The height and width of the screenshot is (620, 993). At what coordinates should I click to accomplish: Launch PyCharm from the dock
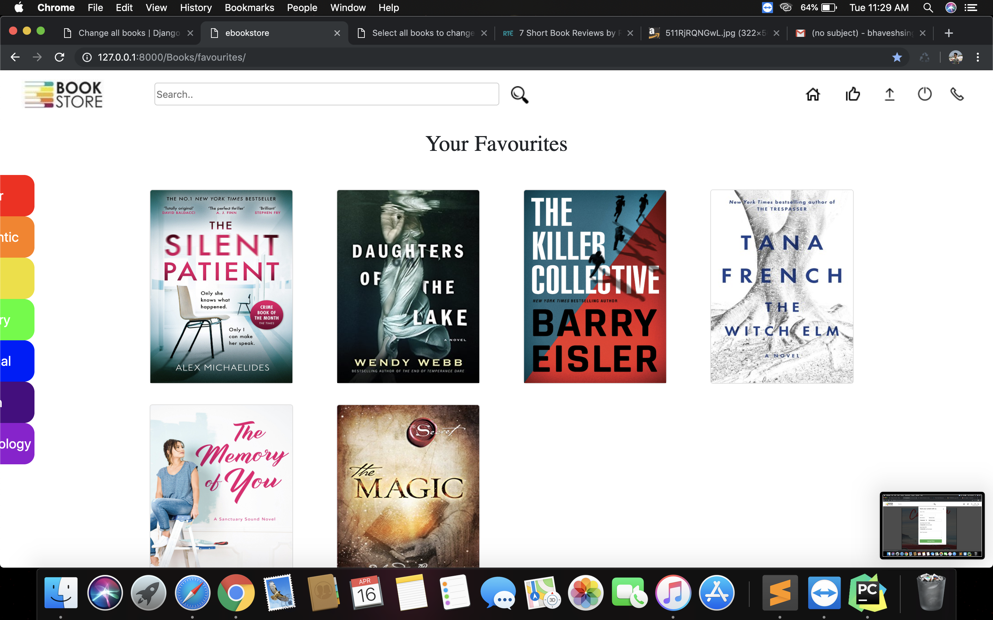(867, 593)
